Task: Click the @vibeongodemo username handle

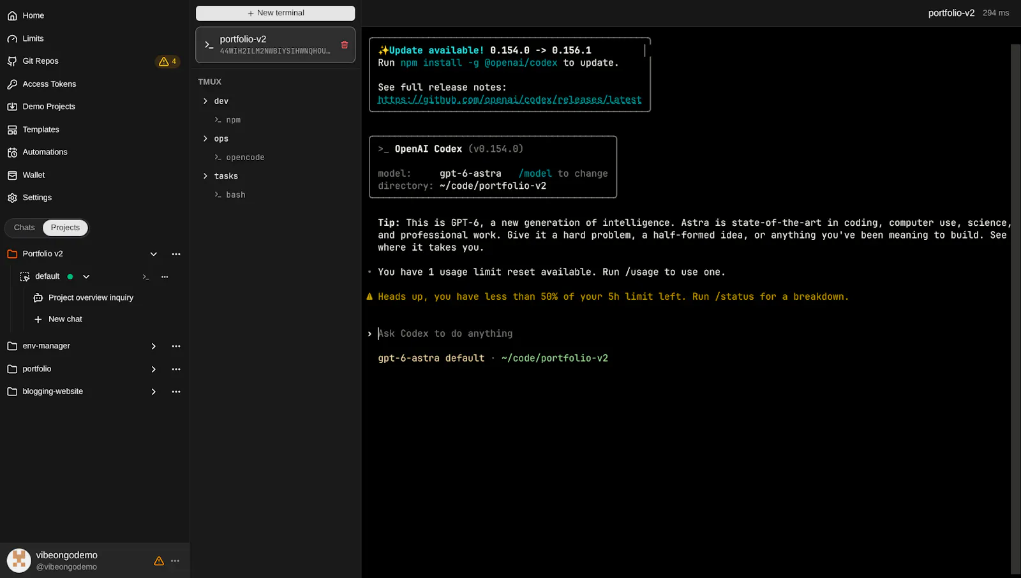Action: 66,567
